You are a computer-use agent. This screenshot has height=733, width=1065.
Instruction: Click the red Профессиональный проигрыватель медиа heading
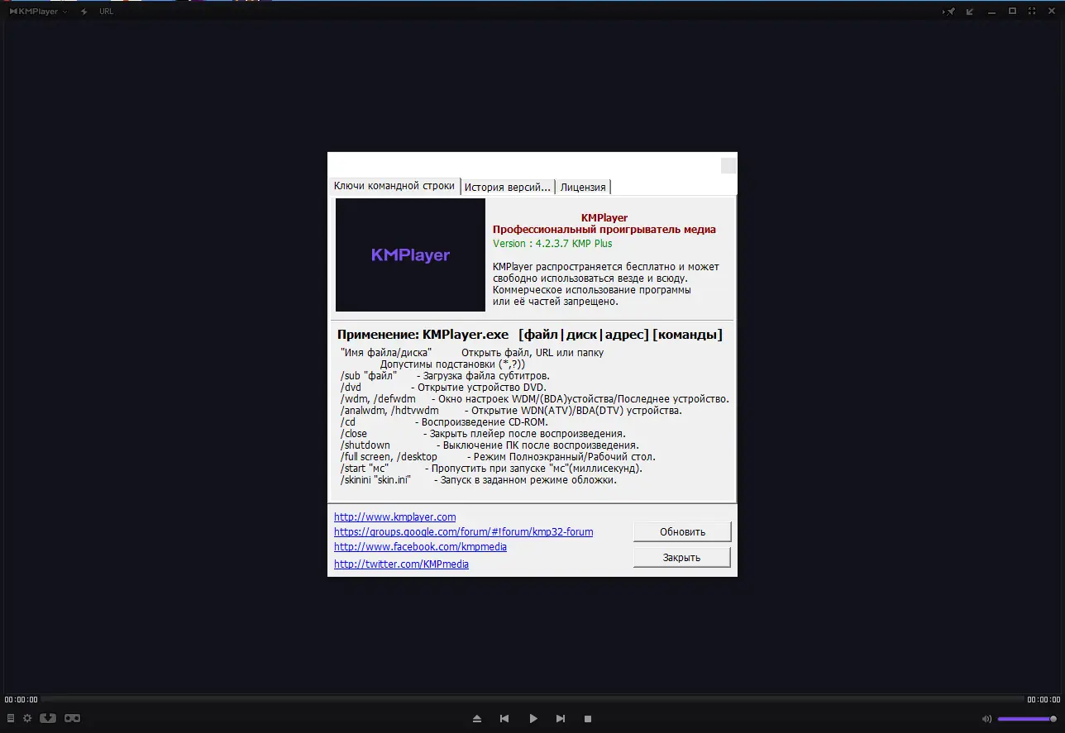pos(604,230)
